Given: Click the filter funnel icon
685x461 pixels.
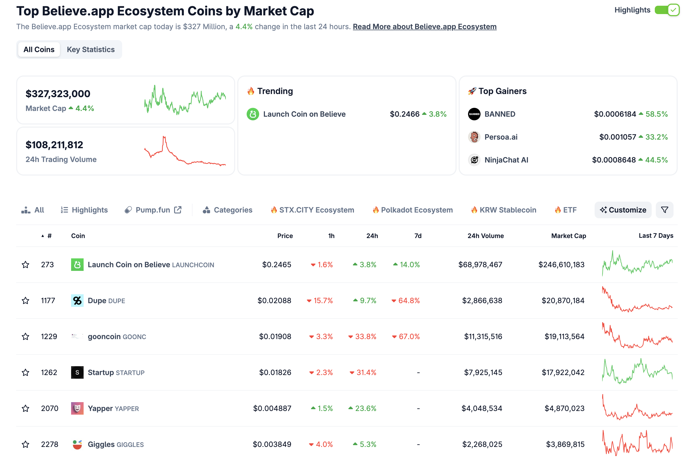Looking at the screenshot, I should click(664, 210).
